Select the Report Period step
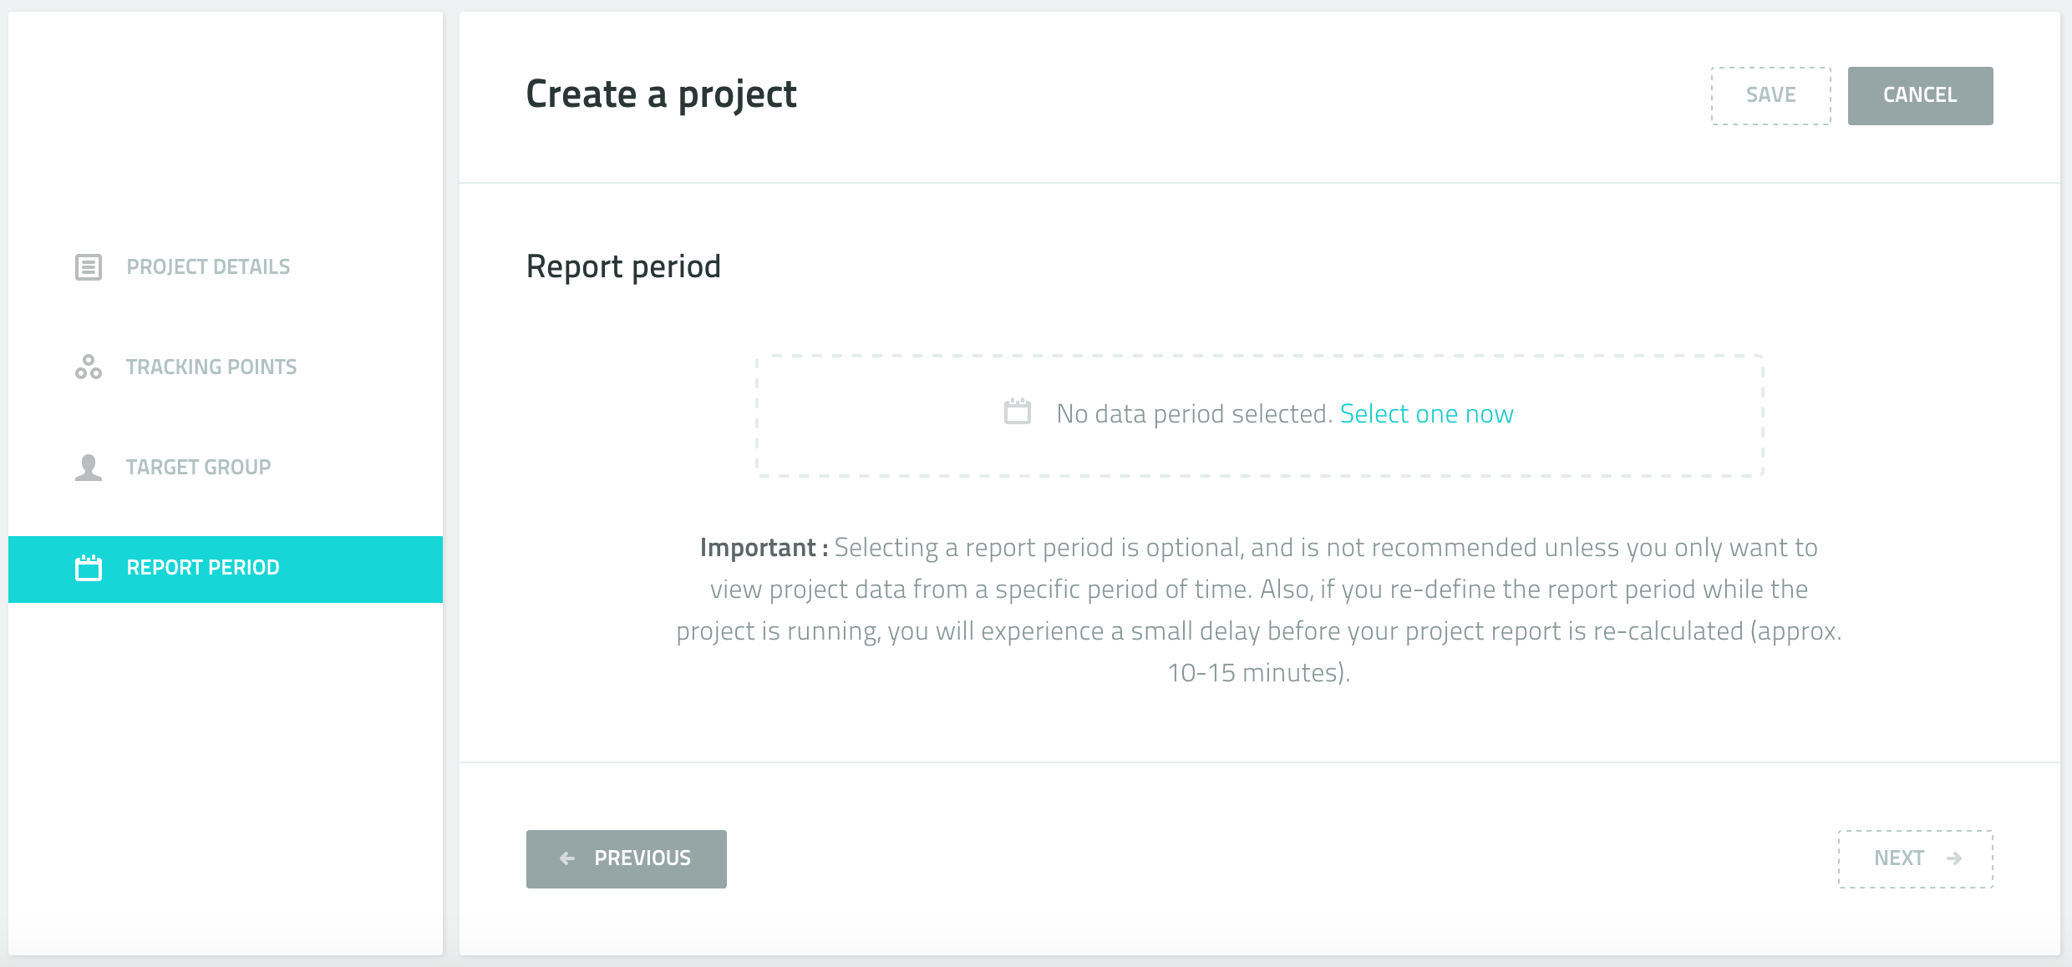This screenshot has width=2072, height=967. (226, 569)
